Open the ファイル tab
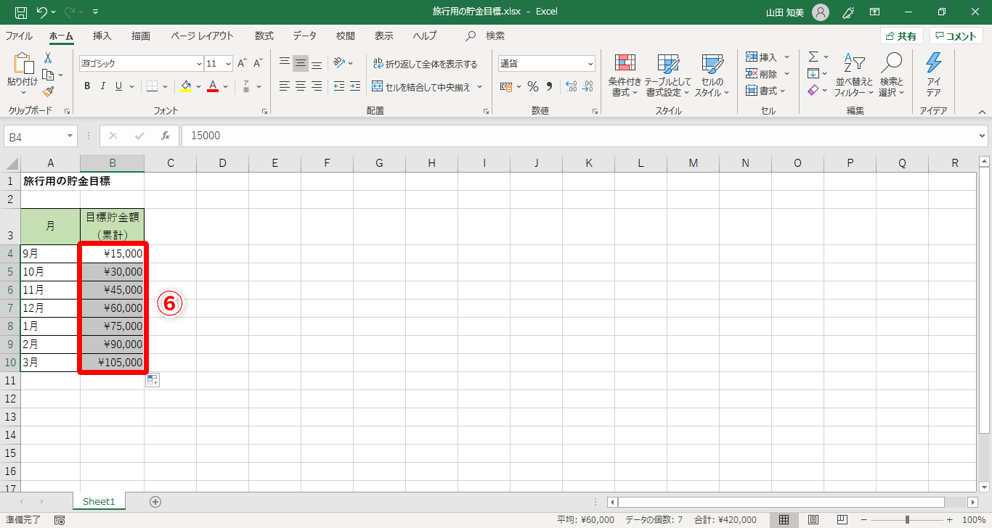 [x=19, y=36]
